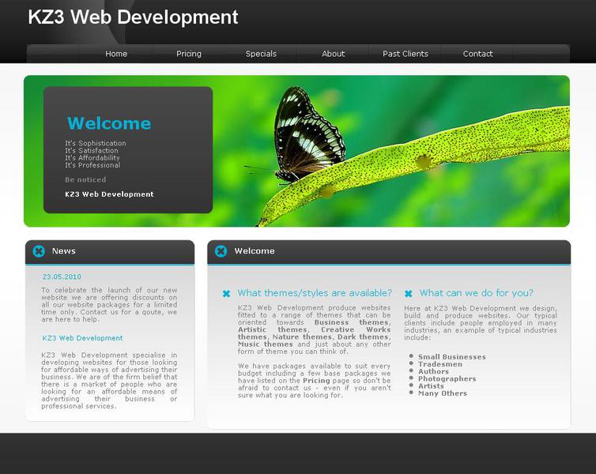
Task: Click the News panel heading text
Action: pos(64,251)
